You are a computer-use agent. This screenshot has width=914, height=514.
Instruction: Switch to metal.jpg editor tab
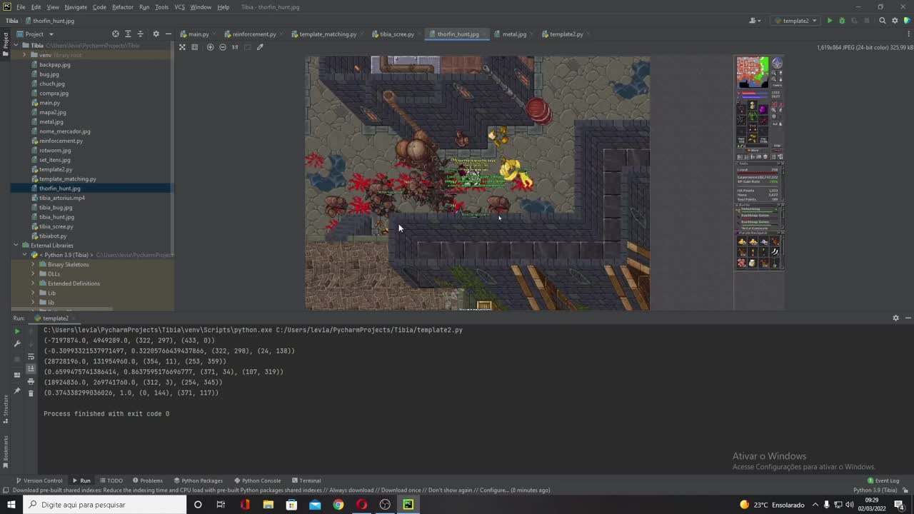point(514,34)
